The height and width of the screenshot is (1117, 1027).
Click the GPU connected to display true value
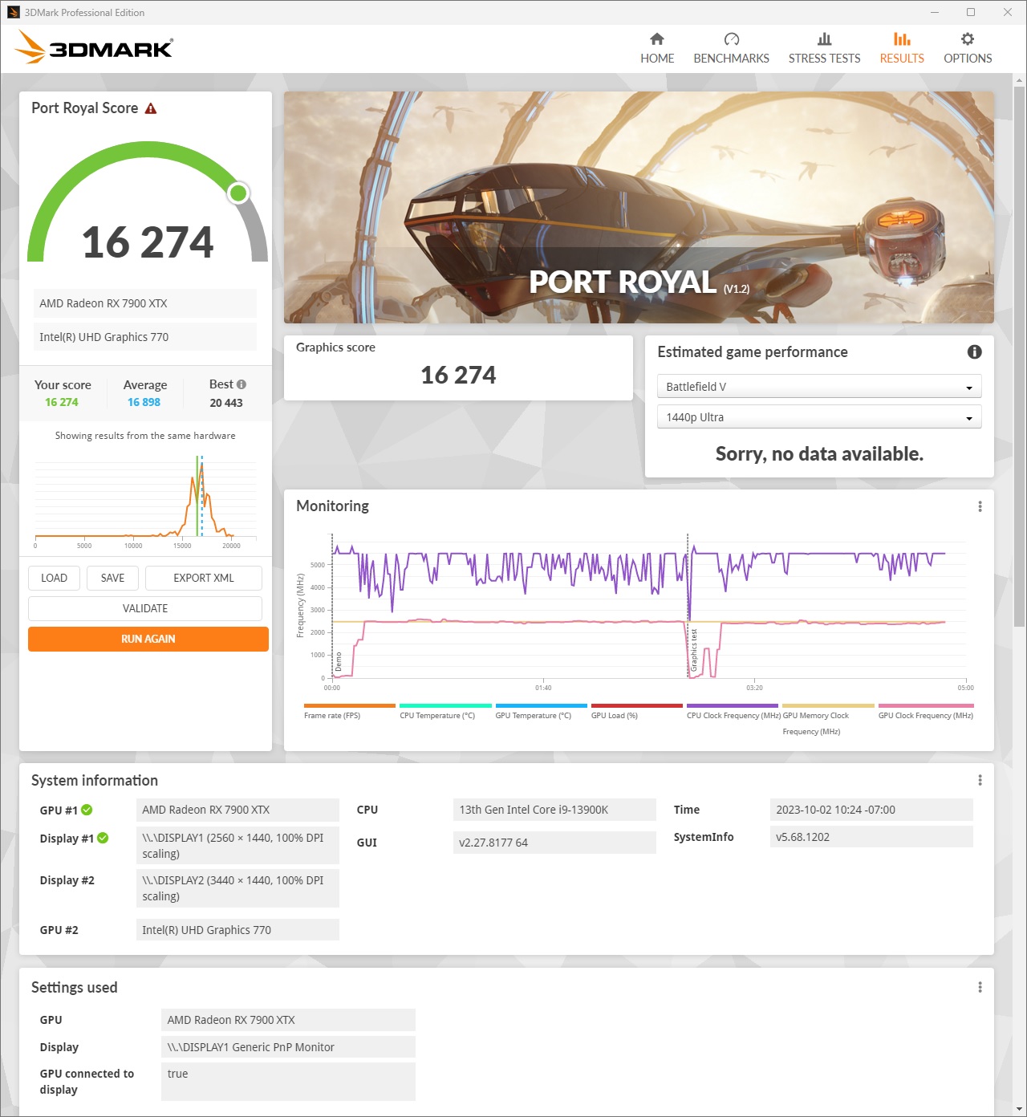pos(288,1082)
